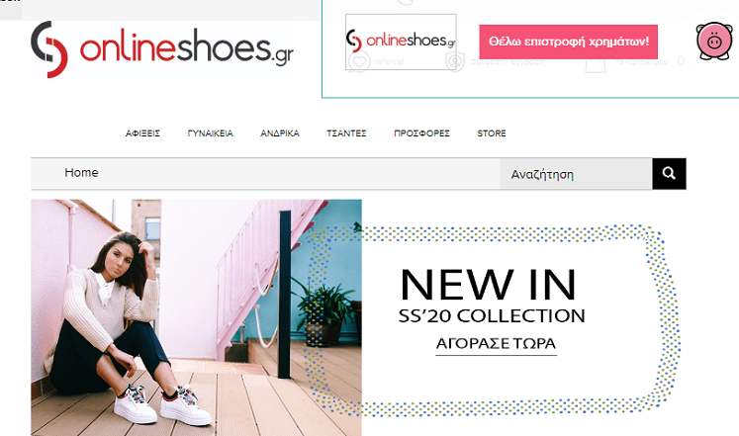The height and width of the screenshot is (436, 739).
Task: Click the faded user login shield icon
Action: [455, 61]
